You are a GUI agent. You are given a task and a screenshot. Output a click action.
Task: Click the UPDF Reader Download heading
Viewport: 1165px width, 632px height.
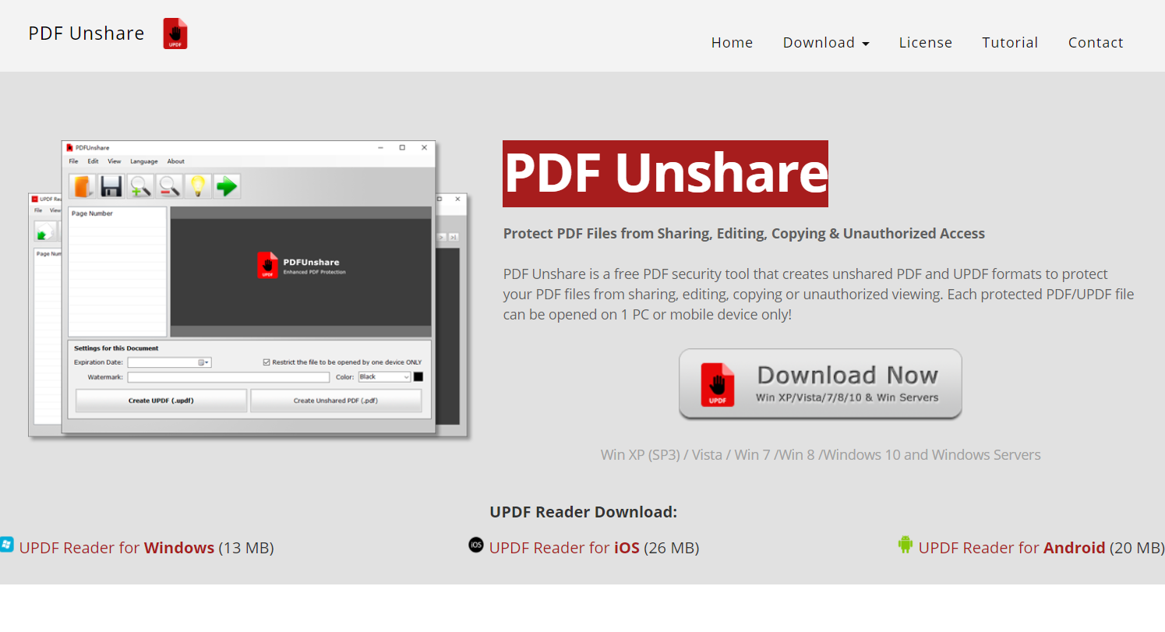point(584,512)
